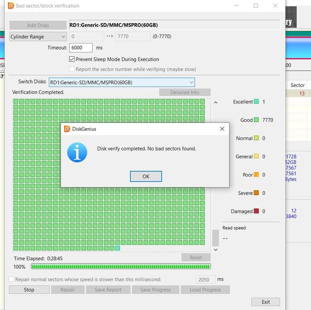Screen dimensions: 311x310
Task: Click the DiskGenius logo in dialog title
Action: coord(67,129)
